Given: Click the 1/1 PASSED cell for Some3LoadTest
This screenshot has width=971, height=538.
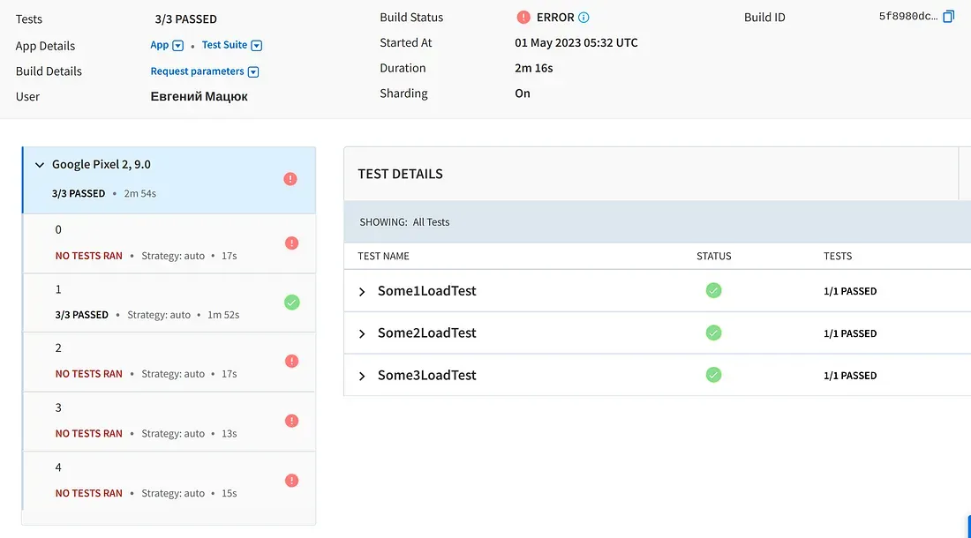Looking at the screenshot, I should [849, 376].
